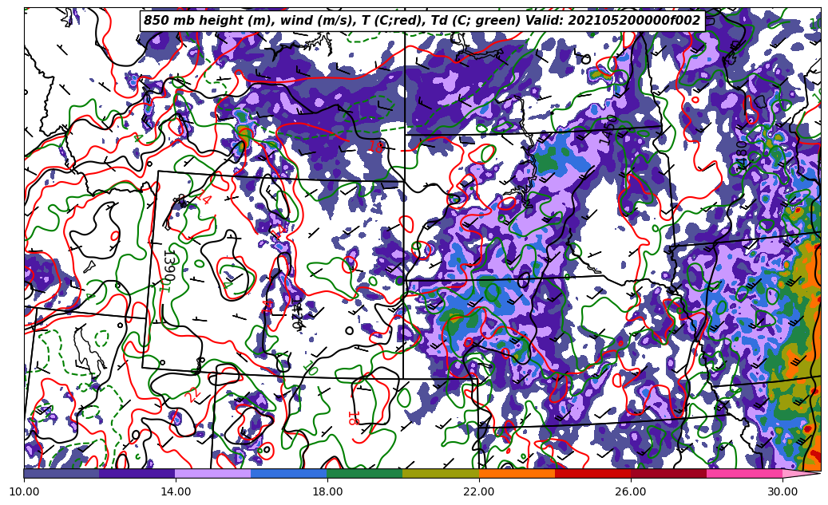Select the dark indigo 12–14 colorbar segment
The height and width of the screenshot is (505, 828).
137,473
